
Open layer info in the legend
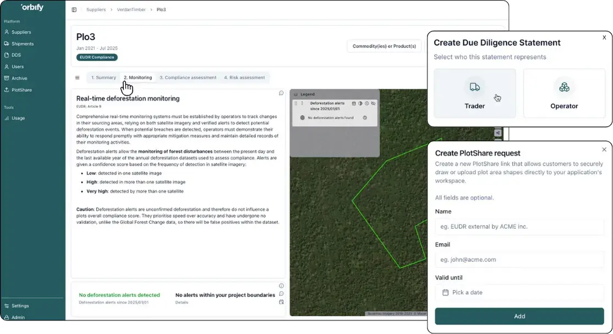pyautogui.click(x=367, y=103)
